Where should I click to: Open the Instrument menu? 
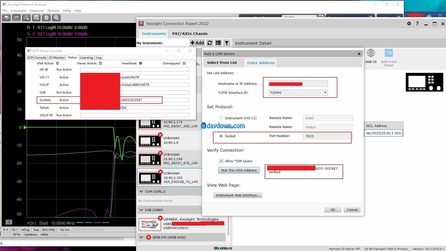[x=18, y=10]
